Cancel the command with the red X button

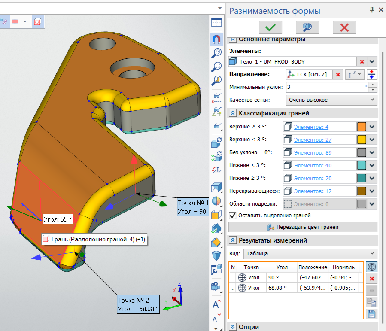344,27
